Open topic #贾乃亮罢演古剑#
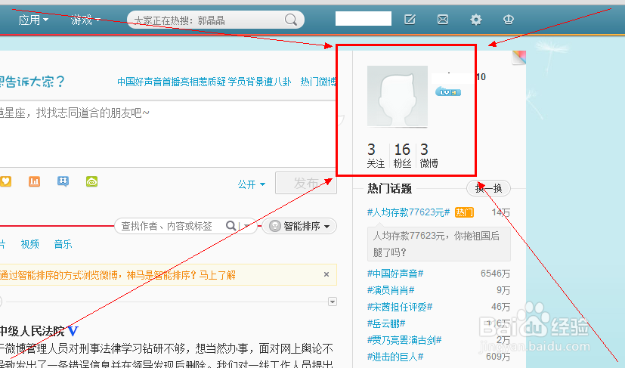This screenshot has height=368, width=625. (404, 340)
